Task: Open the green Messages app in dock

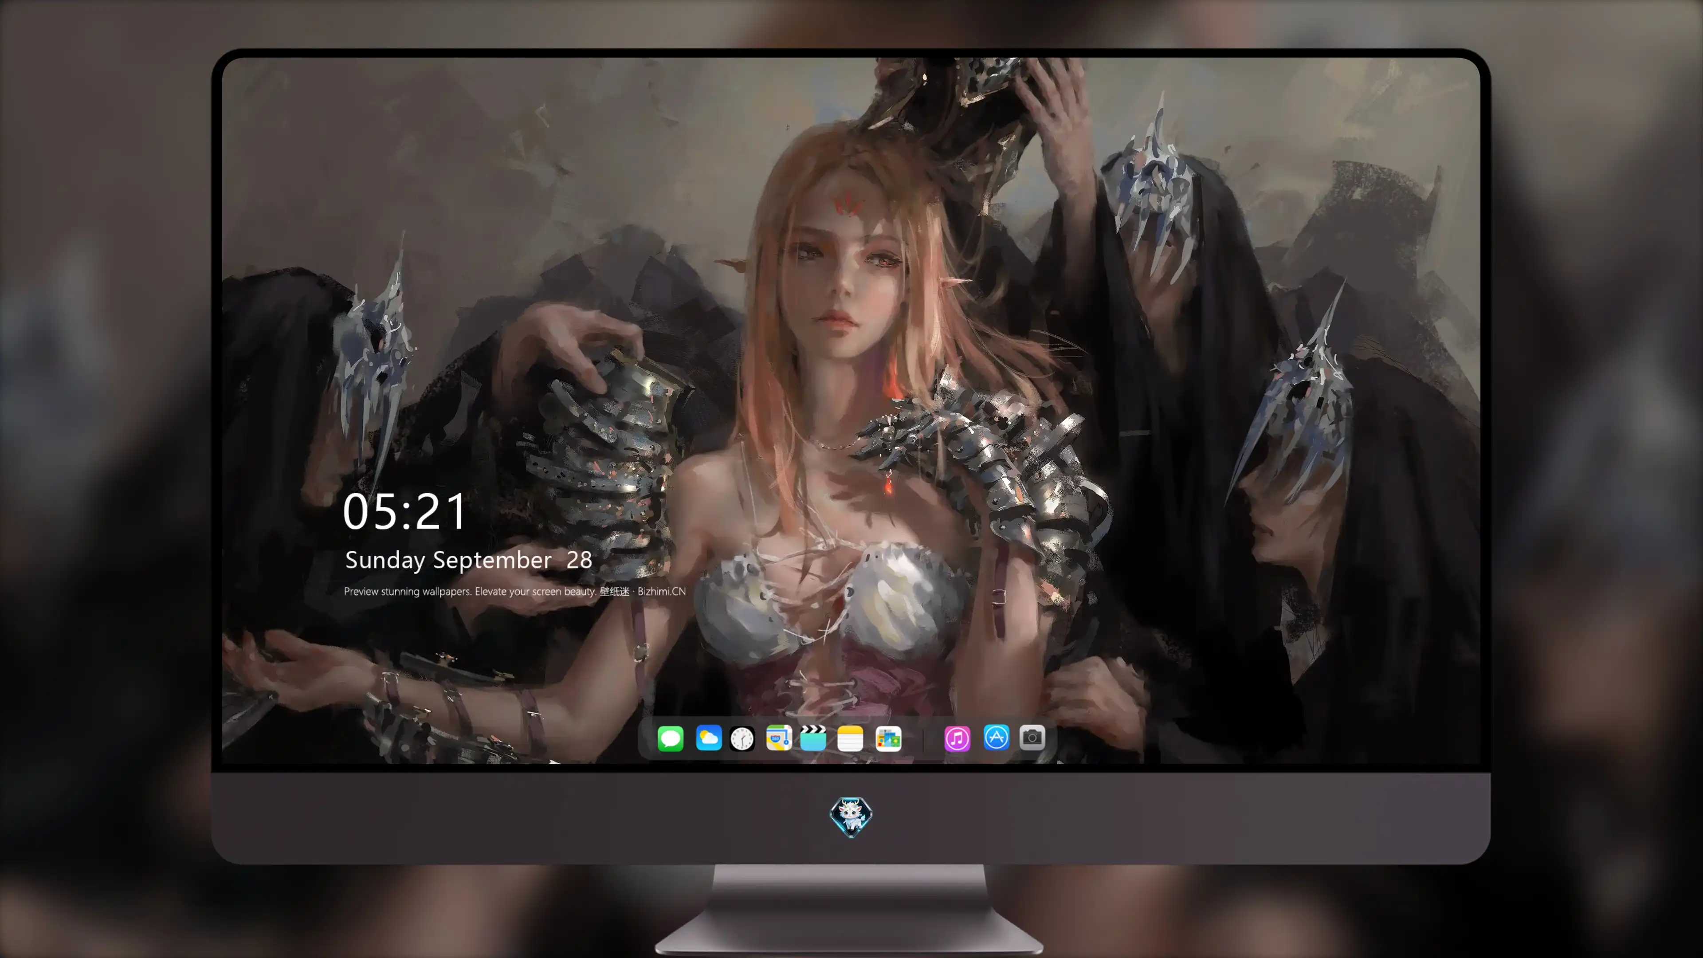Action: point(671,738)
